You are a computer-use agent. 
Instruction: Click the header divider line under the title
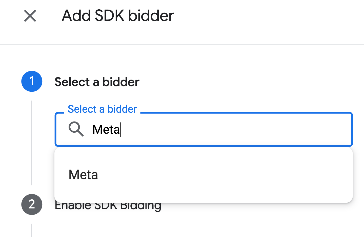[182, 44]
